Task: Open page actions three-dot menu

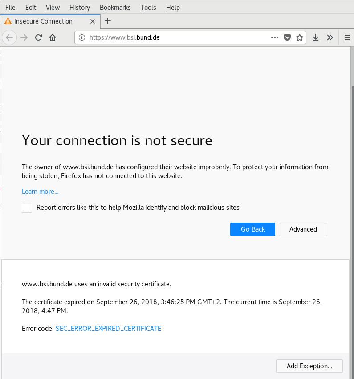Action: point(275,37)
